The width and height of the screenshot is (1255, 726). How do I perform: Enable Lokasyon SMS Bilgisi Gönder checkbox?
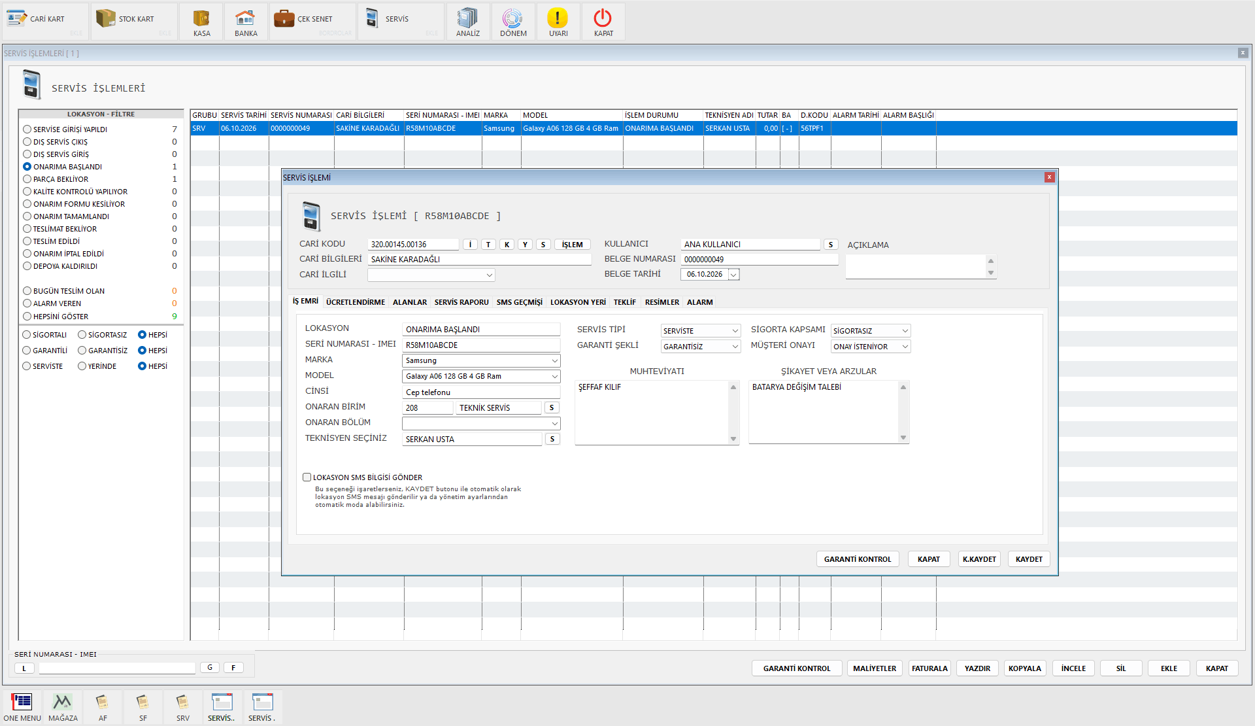click(307, 477)
